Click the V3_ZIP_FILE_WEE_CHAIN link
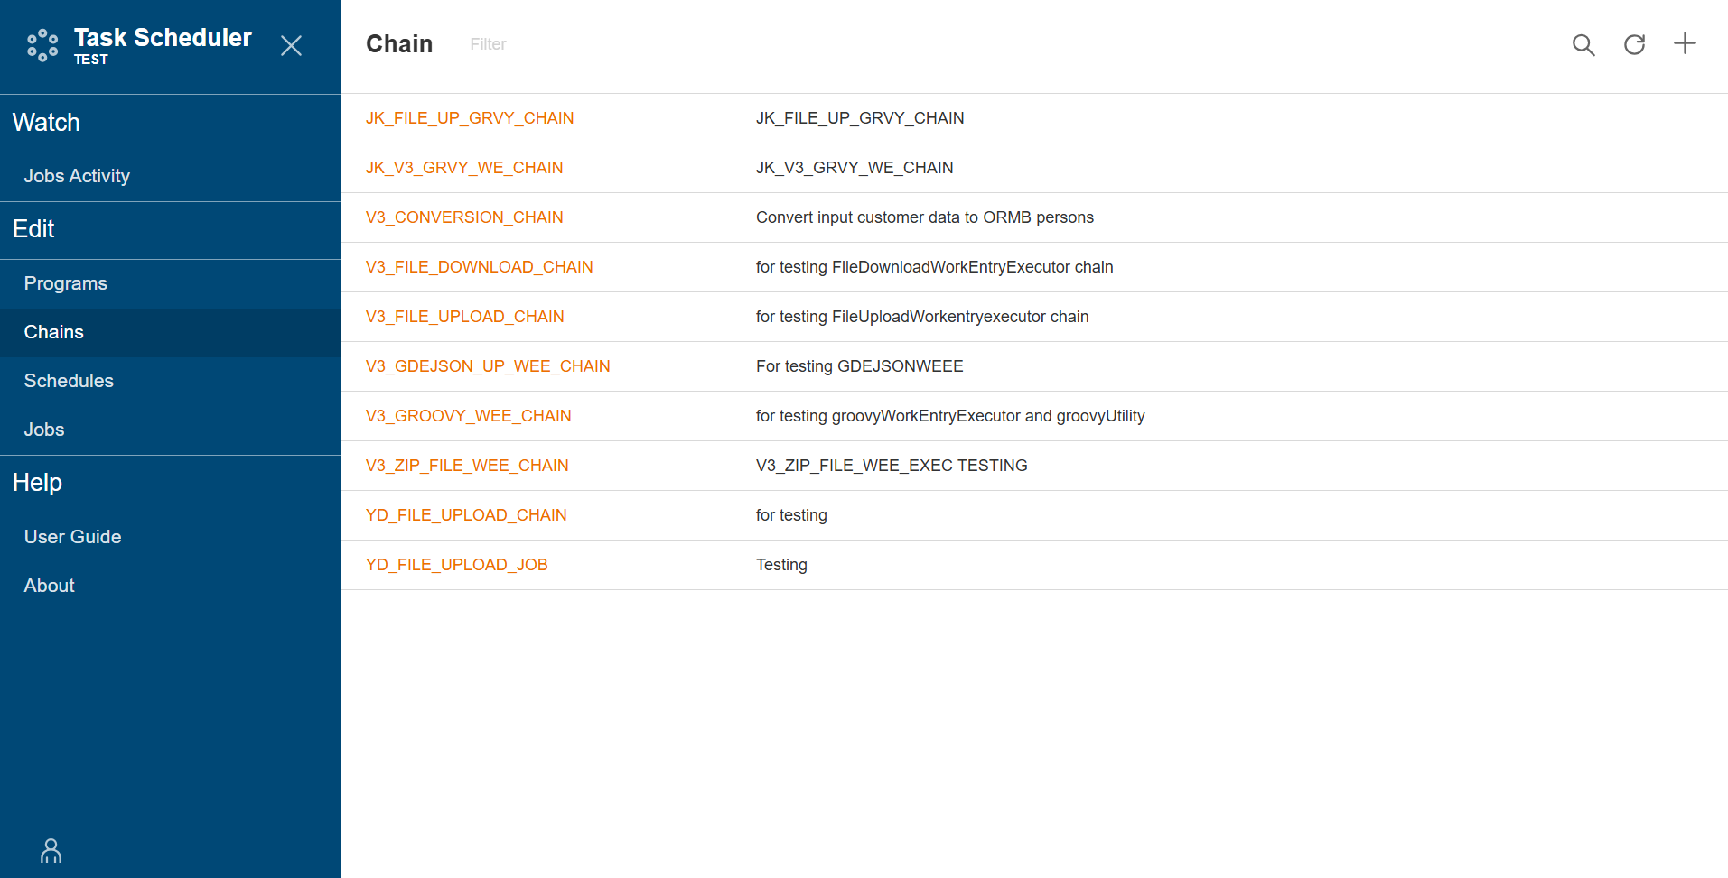 point(466,466)
